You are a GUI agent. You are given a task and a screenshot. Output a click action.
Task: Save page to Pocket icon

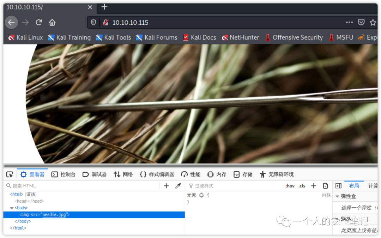[x=361, y=22]
